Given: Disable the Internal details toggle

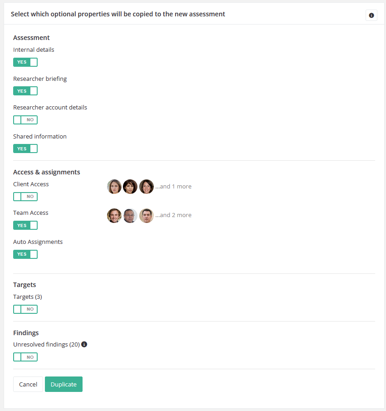Looking at the screenshot, I should tap(25, 62).
